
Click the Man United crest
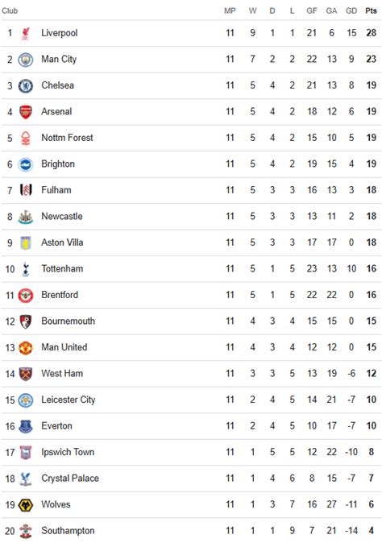[26, 348]
